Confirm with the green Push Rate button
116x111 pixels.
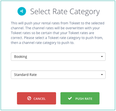80,98
